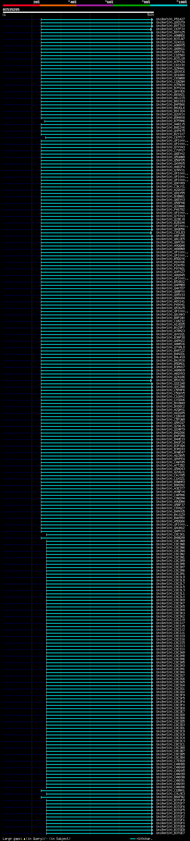Select hit UniRef100_A7RMZ3

pyautogui.click(x=170, y=331)
